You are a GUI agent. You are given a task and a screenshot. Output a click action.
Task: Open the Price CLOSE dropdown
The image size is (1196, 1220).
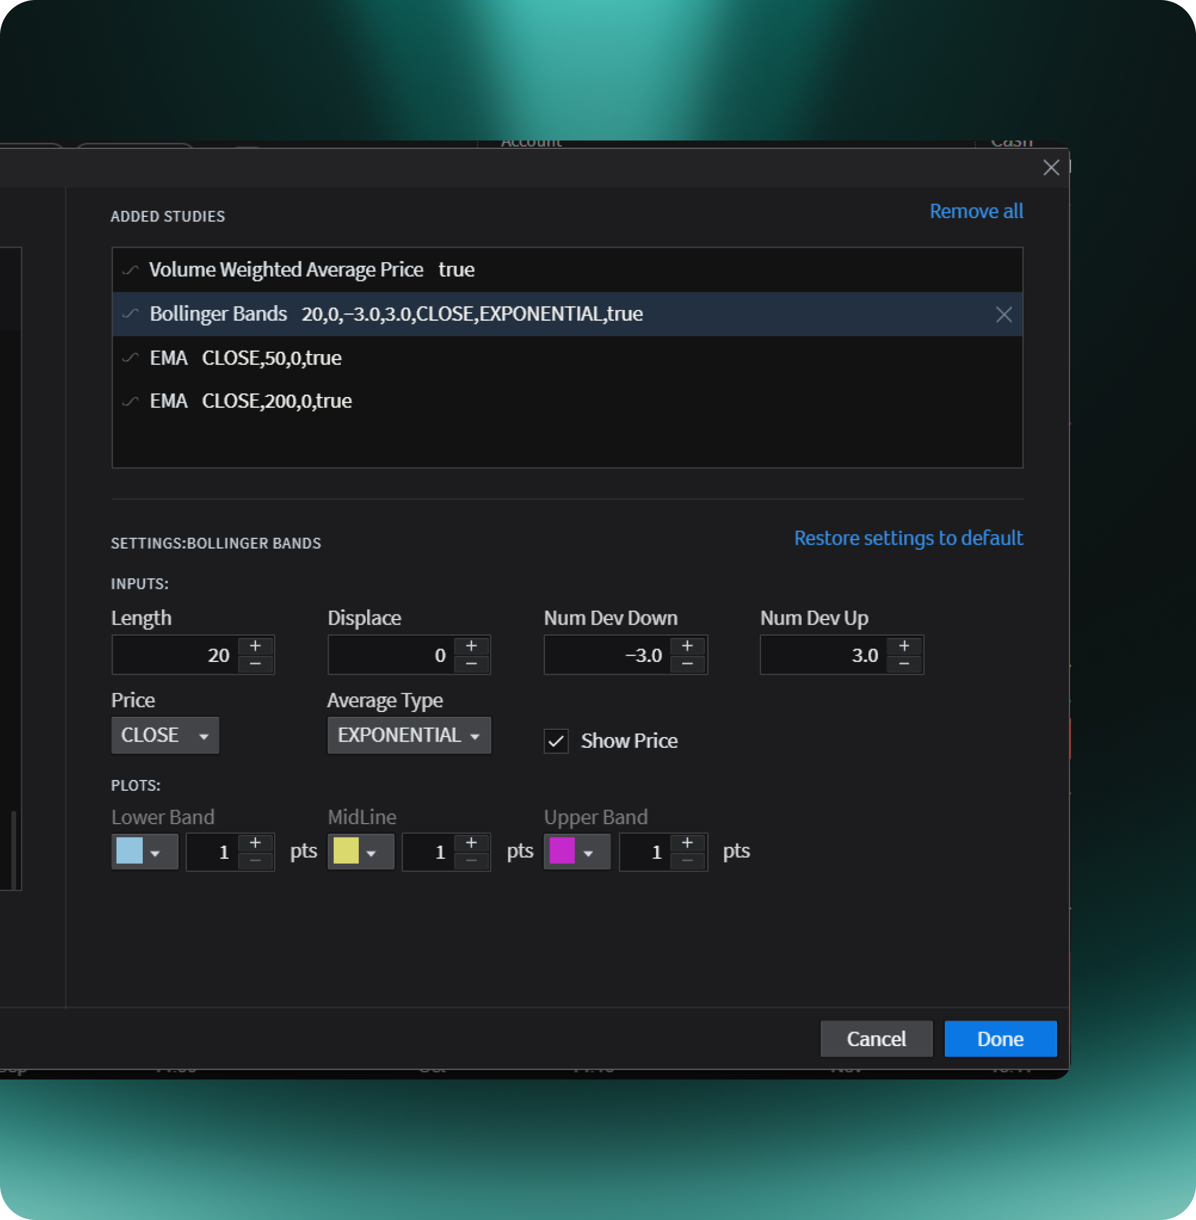coord(165,735)
